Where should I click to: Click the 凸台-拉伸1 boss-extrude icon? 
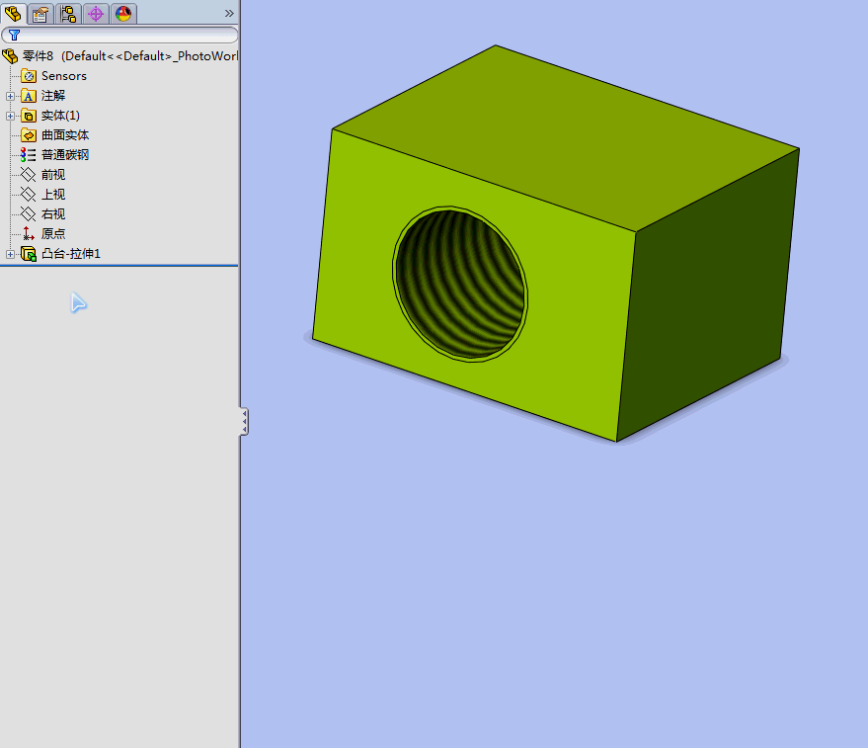(29, 254)
